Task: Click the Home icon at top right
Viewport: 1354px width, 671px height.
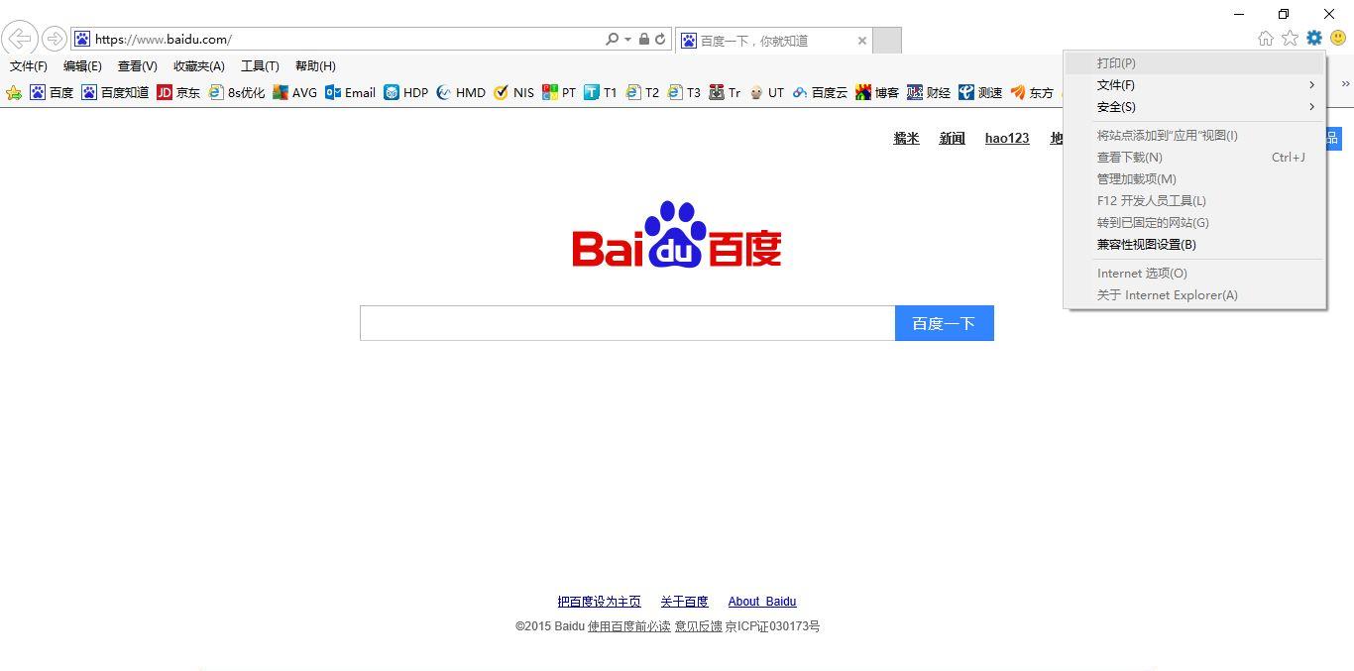Action: pos(1266,39)
